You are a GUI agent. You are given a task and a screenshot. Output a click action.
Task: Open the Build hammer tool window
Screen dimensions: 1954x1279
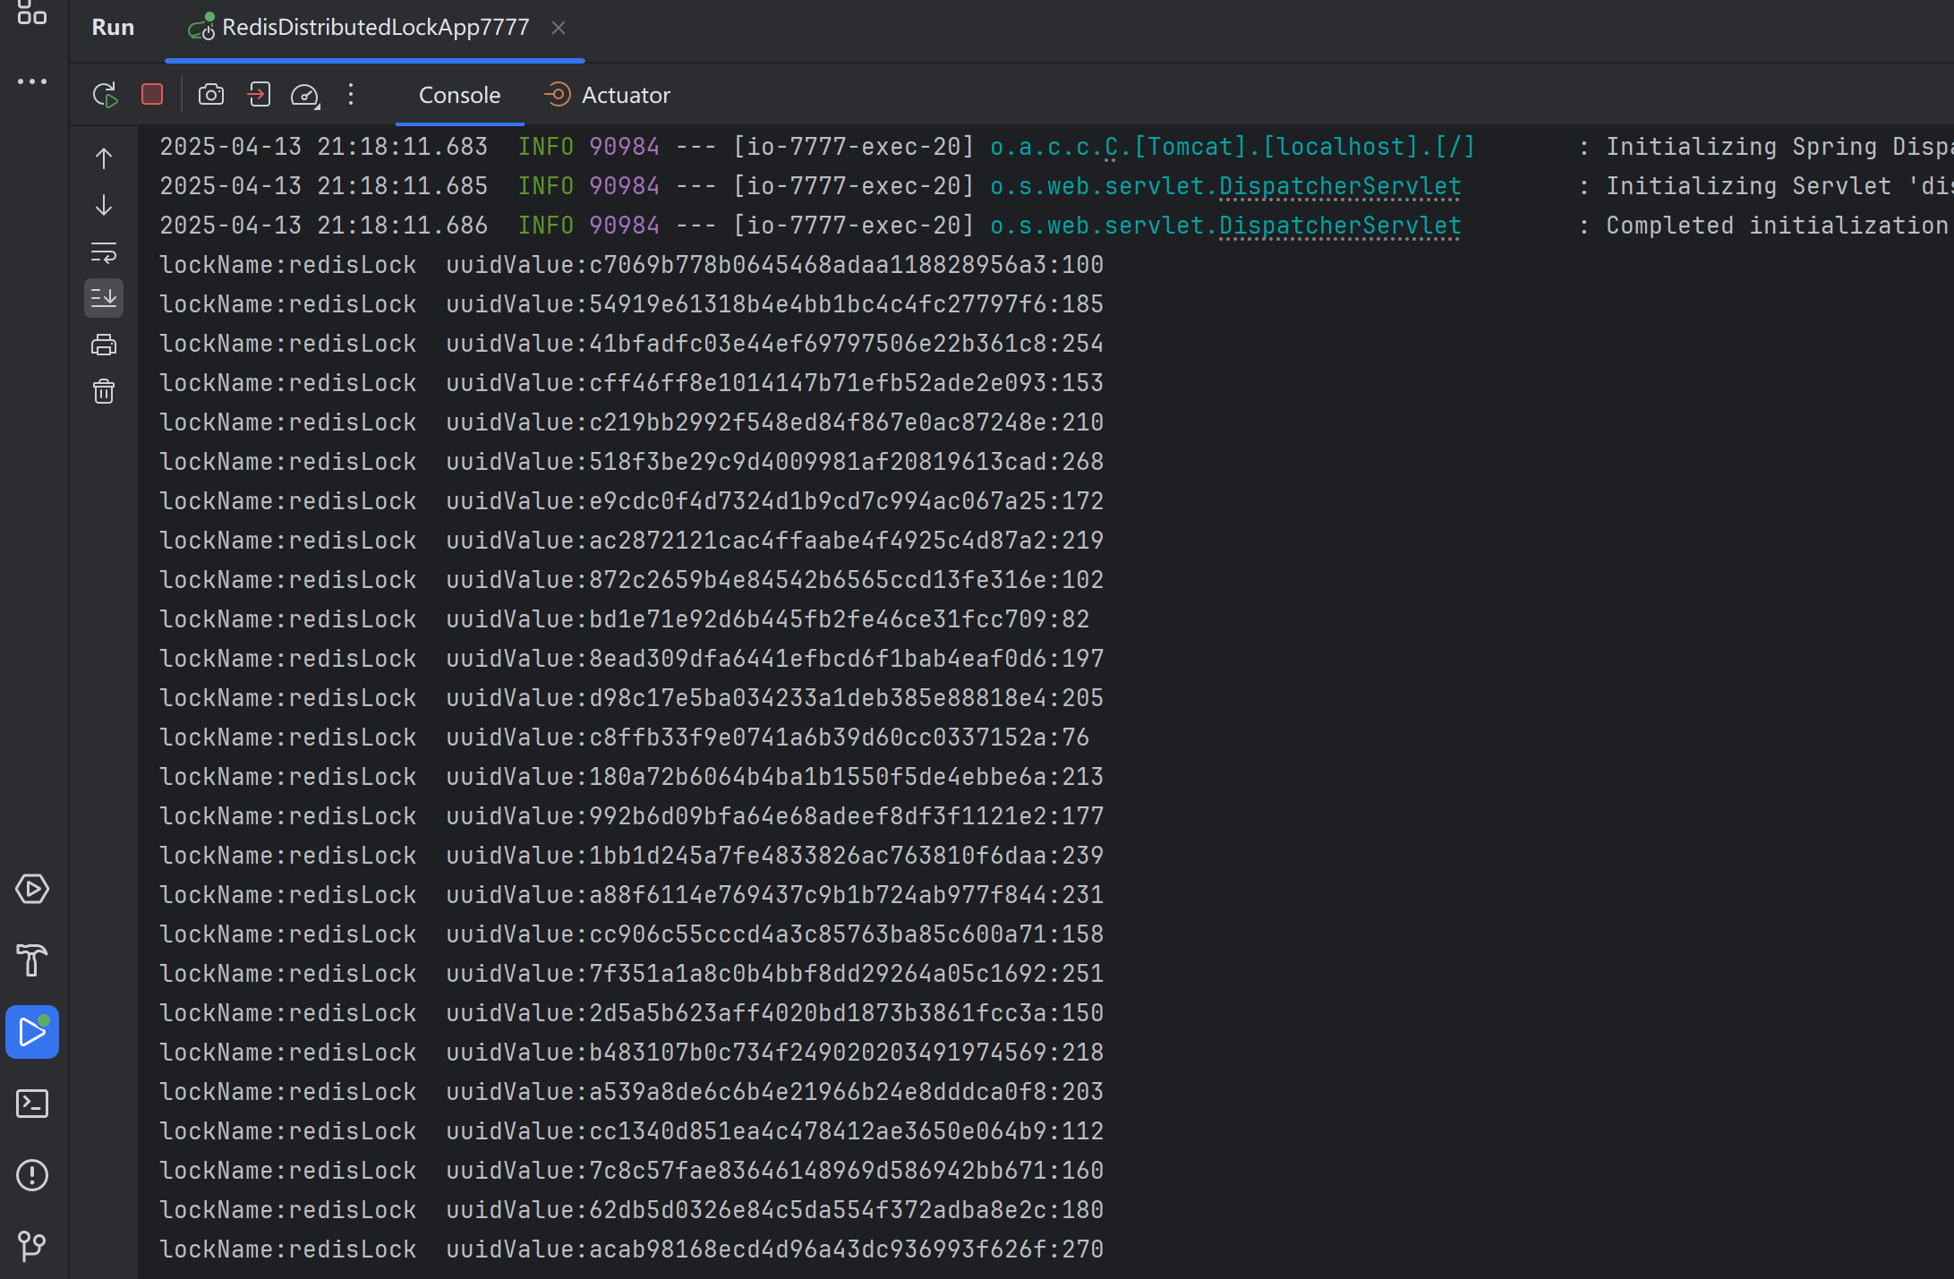(x=32, y=960)
